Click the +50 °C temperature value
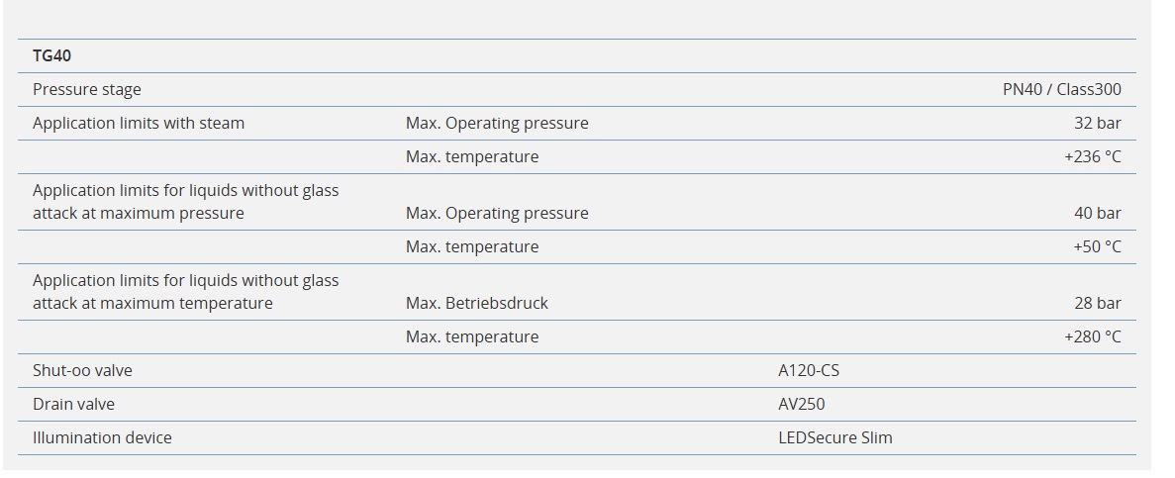This screenshot has width=1175, height=478. point(1097,246)
